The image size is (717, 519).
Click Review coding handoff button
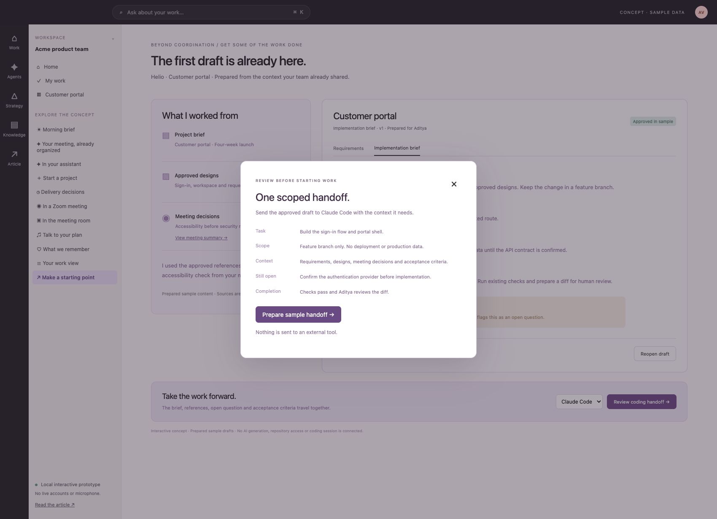coord(642,402)
